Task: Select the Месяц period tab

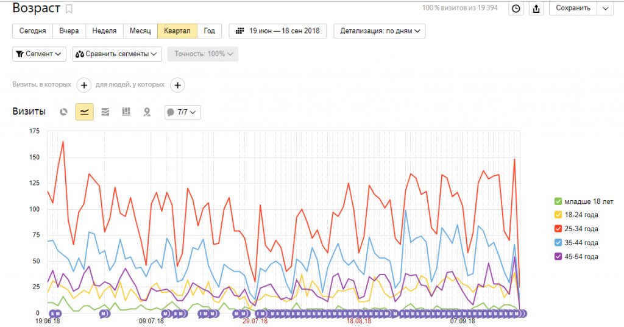Action: 140,31
